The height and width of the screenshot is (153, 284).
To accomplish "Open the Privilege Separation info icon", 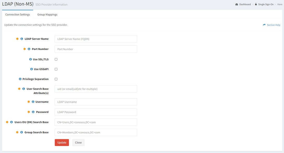I will (20, 79).
